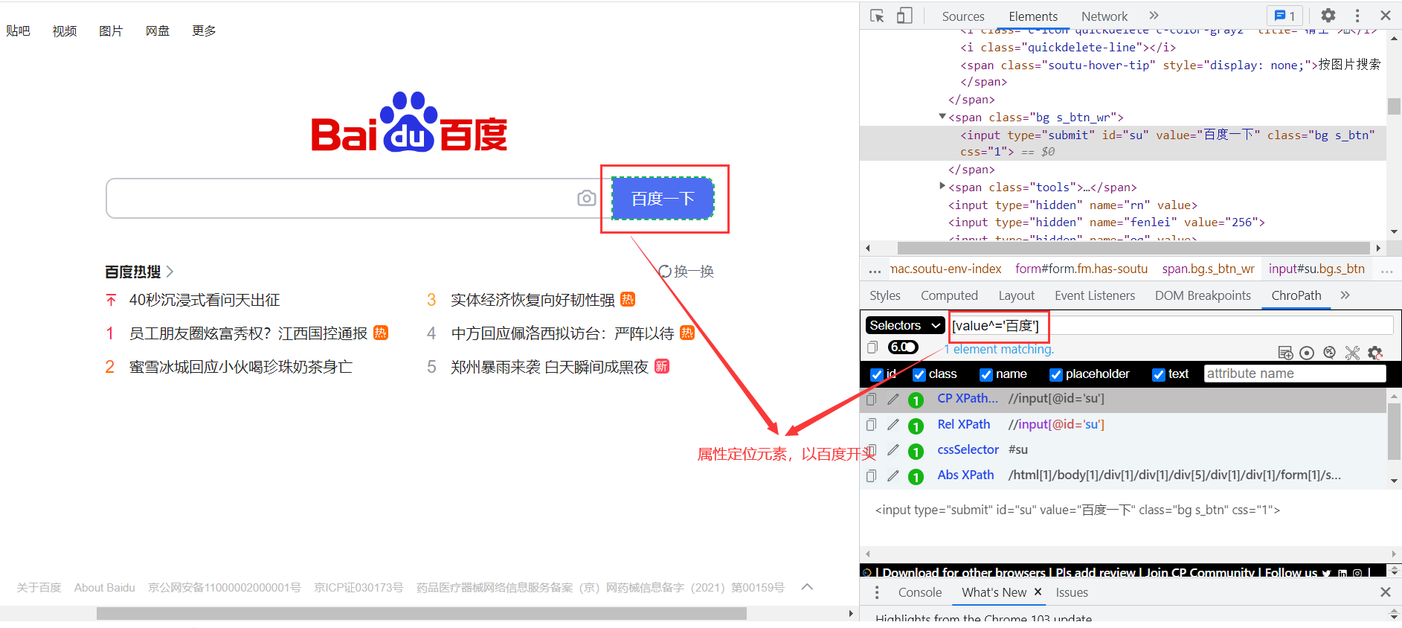
Task: Click the refresh icon next to 换一换
Action: [x=665, y=272]
